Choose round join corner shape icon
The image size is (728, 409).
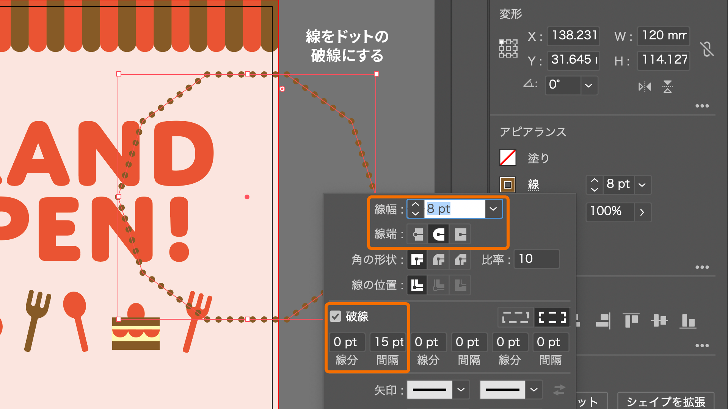(439, 260)
